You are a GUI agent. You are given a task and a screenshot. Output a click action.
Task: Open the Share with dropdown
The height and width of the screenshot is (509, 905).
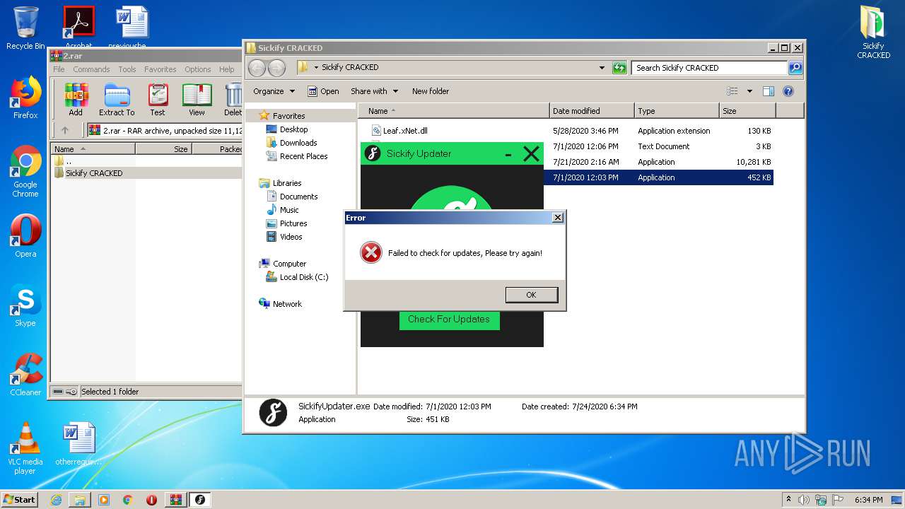click(374, 91)
